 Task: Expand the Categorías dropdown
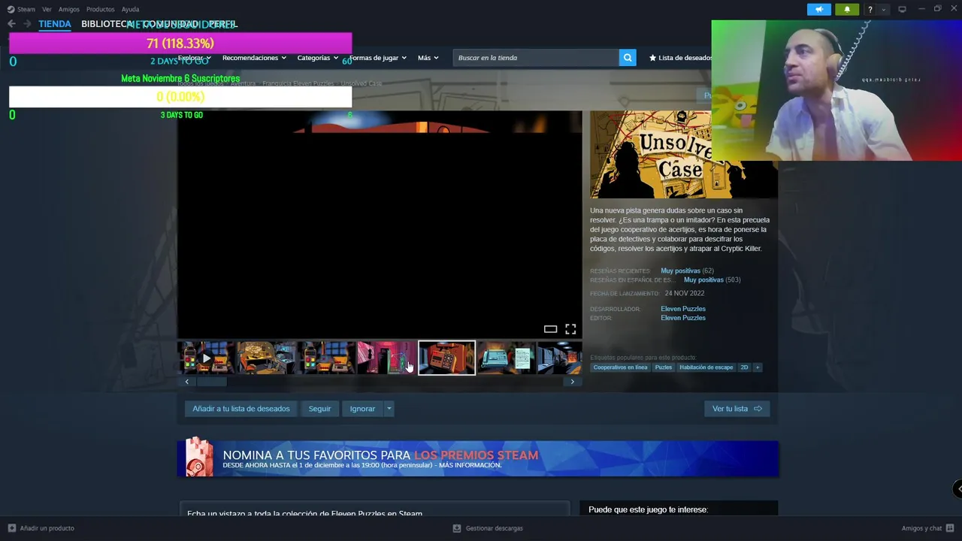pos(317,58)
